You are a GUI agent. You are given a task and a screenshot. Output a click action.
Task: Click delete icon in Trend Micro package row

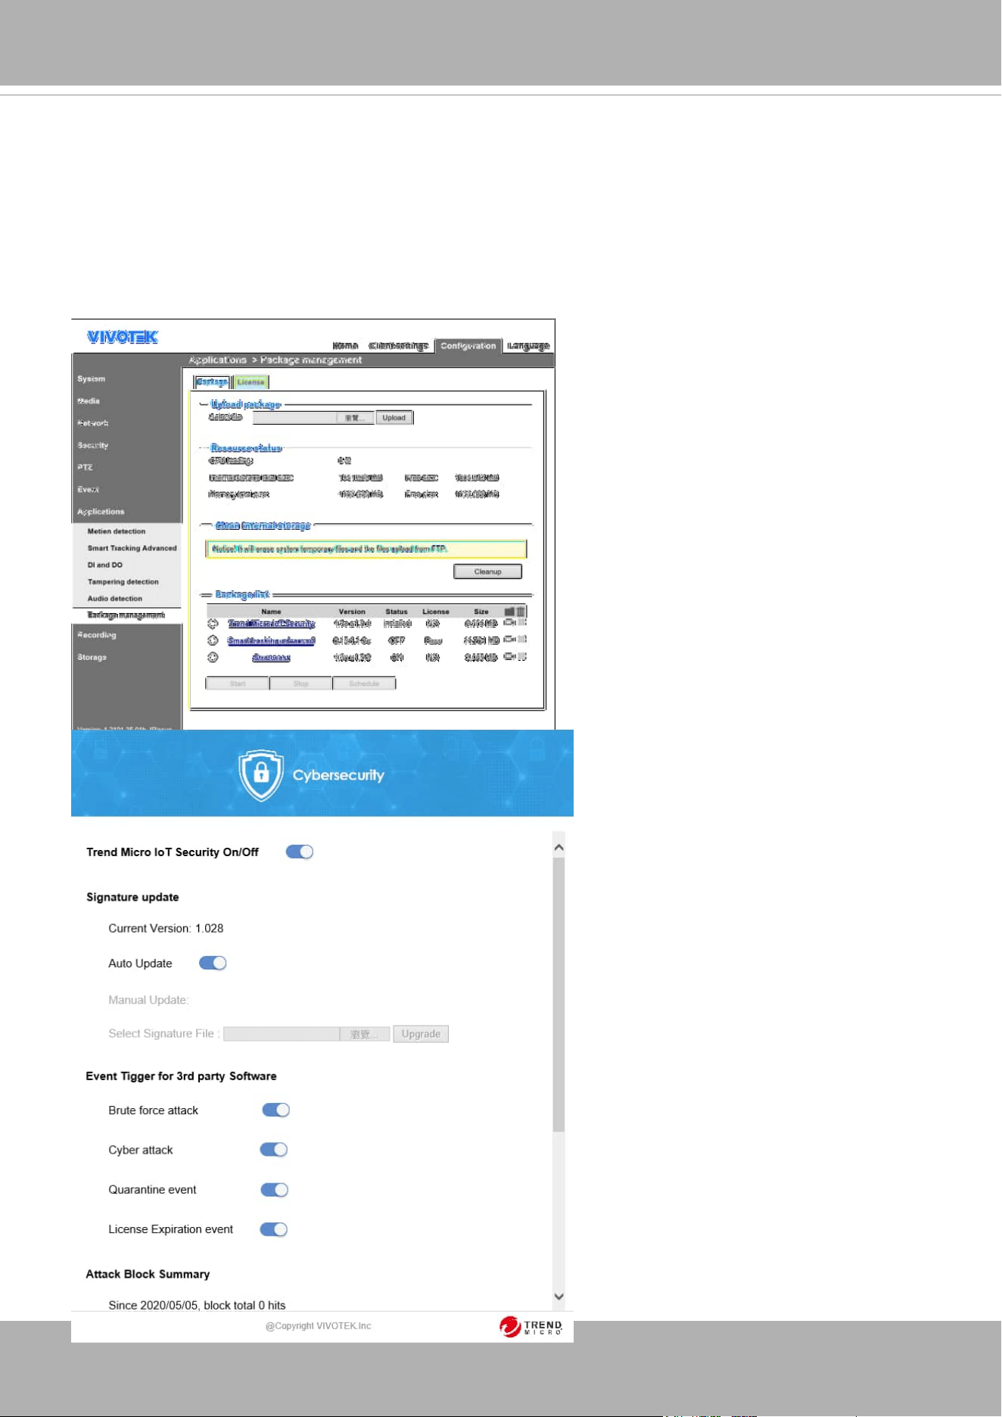pos(522,623)
